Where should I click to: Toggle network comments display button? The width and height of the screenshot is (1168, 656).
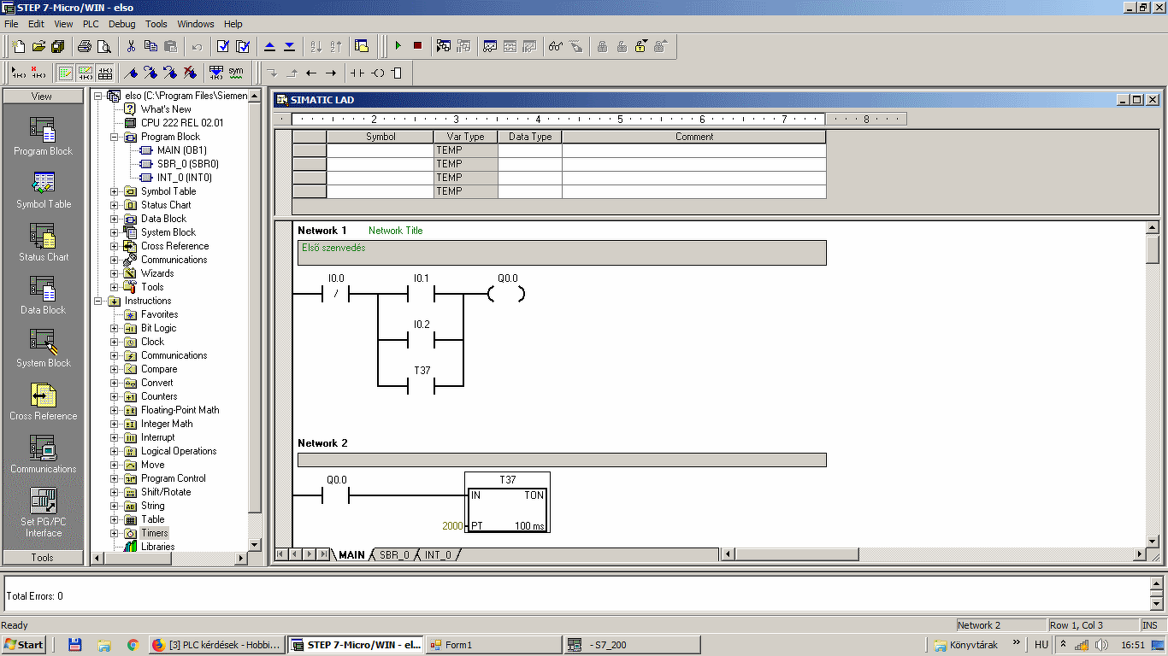click(85, 73)
